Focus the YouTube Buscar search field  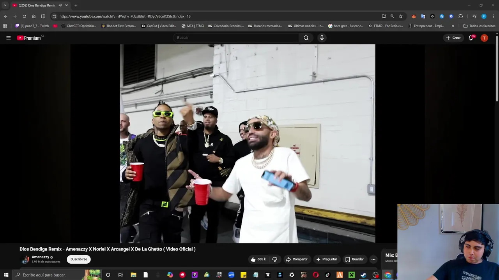pos(237,38)
